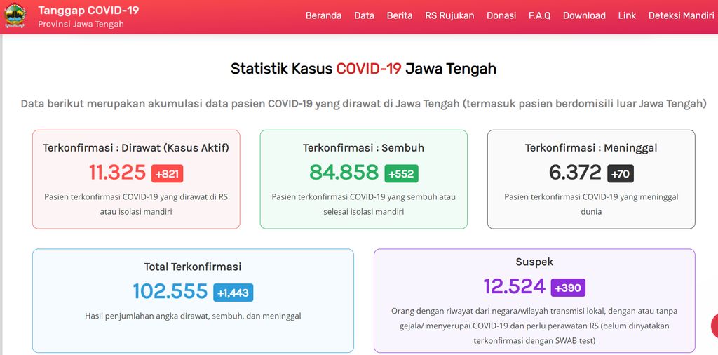Click the Provinsi Jawa Tengah subtitle
718x355 pixels.
[81, 24]
